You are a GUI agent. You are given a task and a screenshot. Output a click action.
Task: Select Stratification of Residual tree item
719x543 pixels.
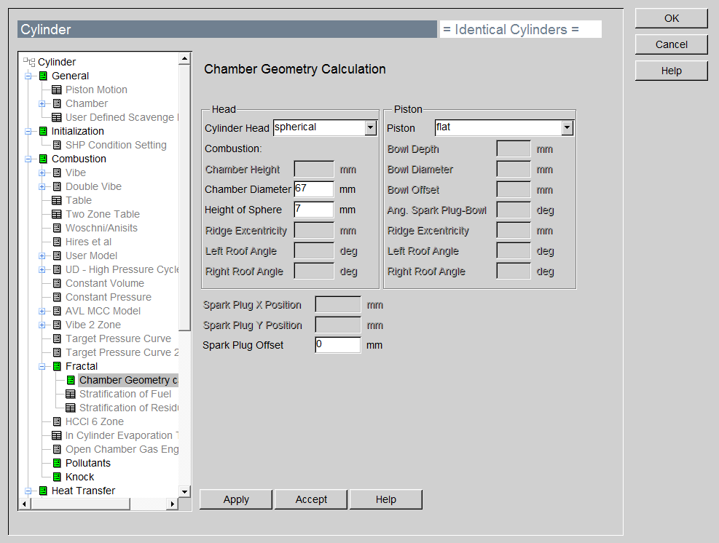click(129, 408)
